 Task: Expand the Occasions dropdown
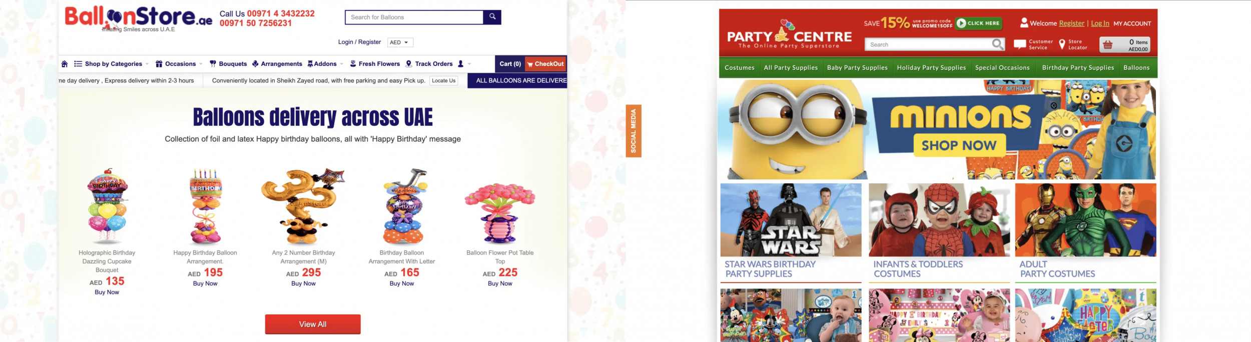tap(179, 64)
